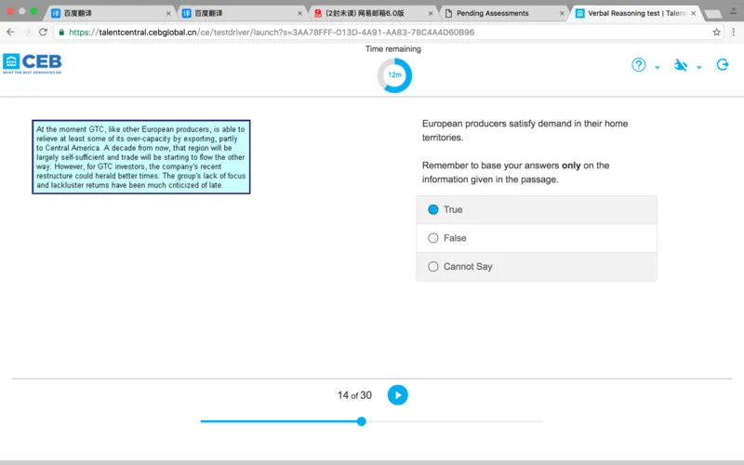Click the time remaining 12m circle
This screenshot has width=744, height=465.
click(x=394, y=75)
